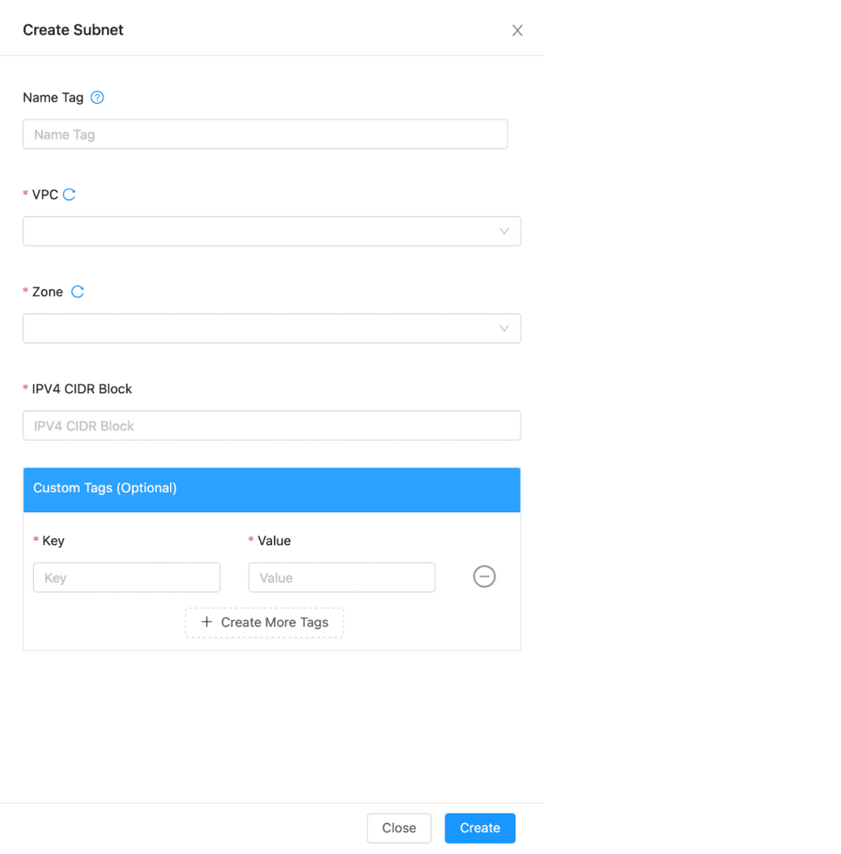This screenshot has width=841, height=854.
Task: Focus the IPV4 CIDR Block input field
Action: click(272, 425)
